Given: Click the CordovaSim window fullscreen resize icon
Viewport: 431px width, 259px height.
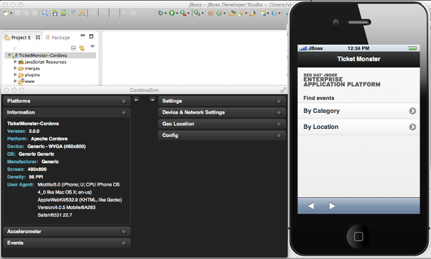Looking at the screenshot, I should click(x=283, y=90).
